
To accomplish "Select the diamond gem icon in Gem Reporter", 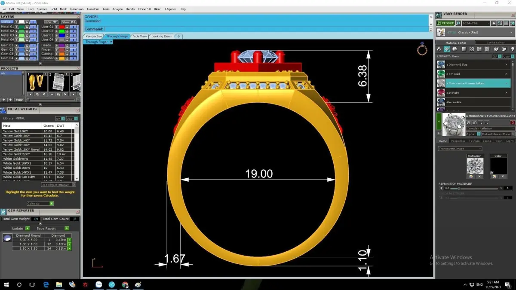I will (7, 238).
